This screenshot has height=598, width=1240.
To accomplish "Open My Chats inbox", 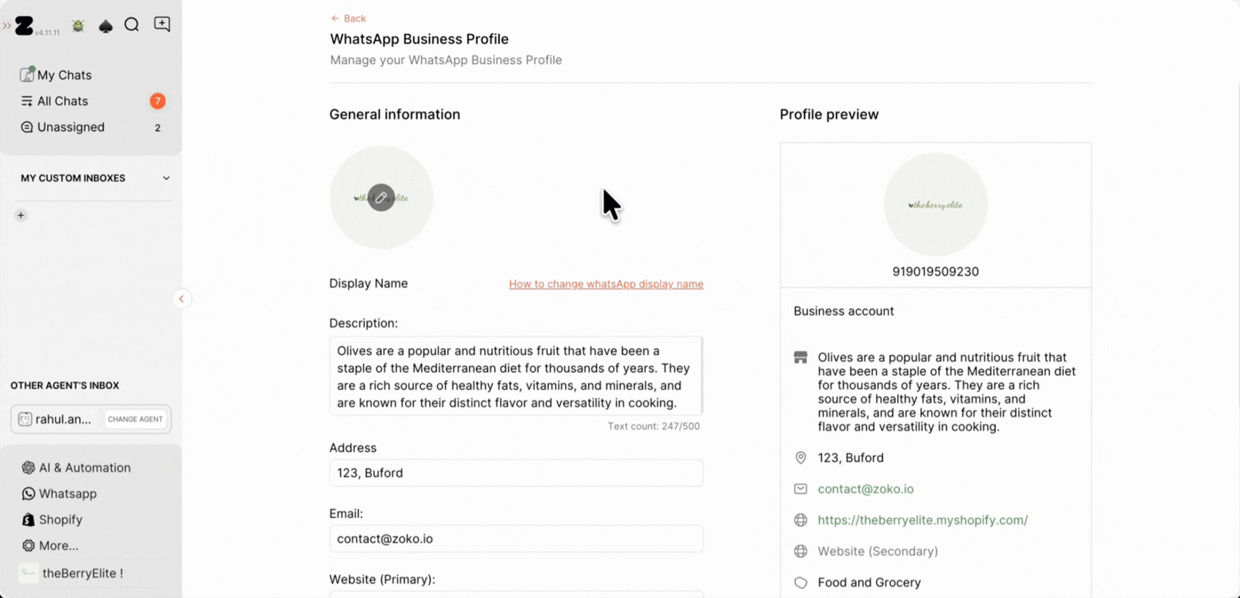I will 64,75.
